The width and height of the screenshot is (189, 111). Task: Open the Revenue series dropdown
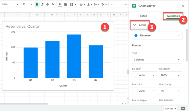coord(157,35)
